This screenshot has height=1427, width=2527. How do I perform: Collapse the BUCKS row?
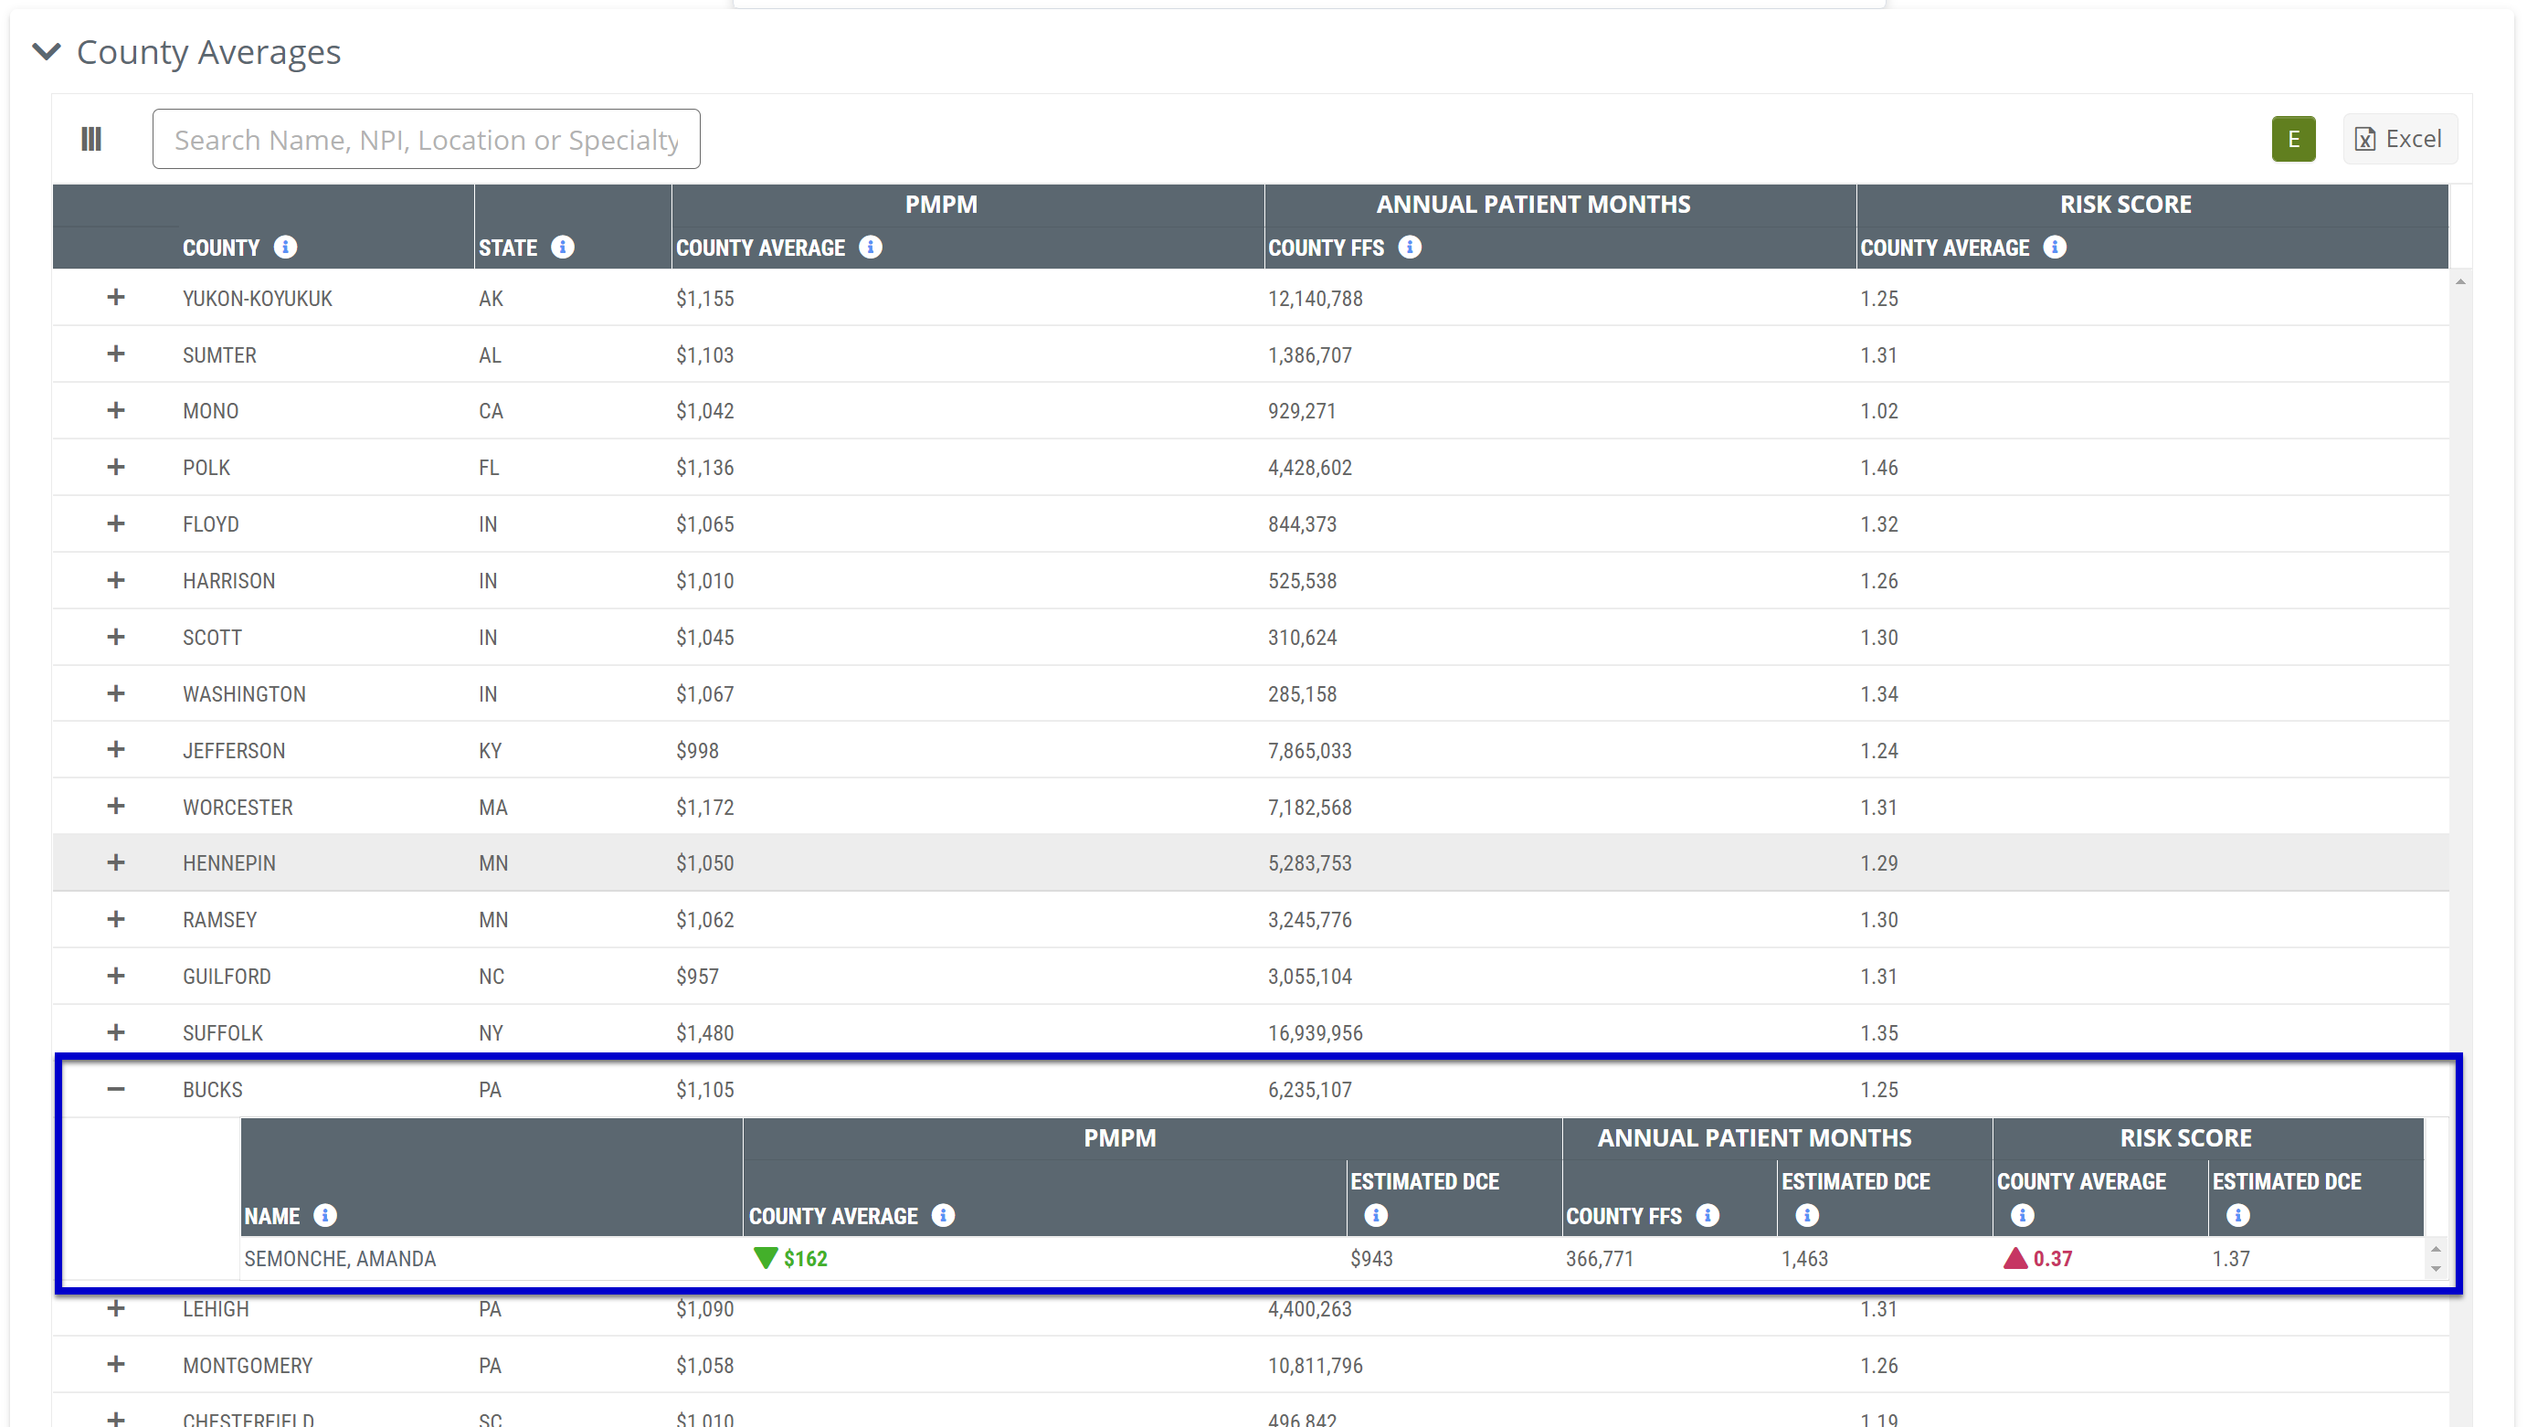click(116, 1089)
